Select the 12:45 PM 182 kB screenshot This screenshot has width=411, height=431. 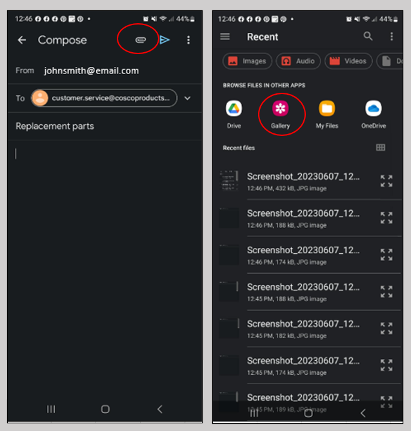[x=310, y=329]
